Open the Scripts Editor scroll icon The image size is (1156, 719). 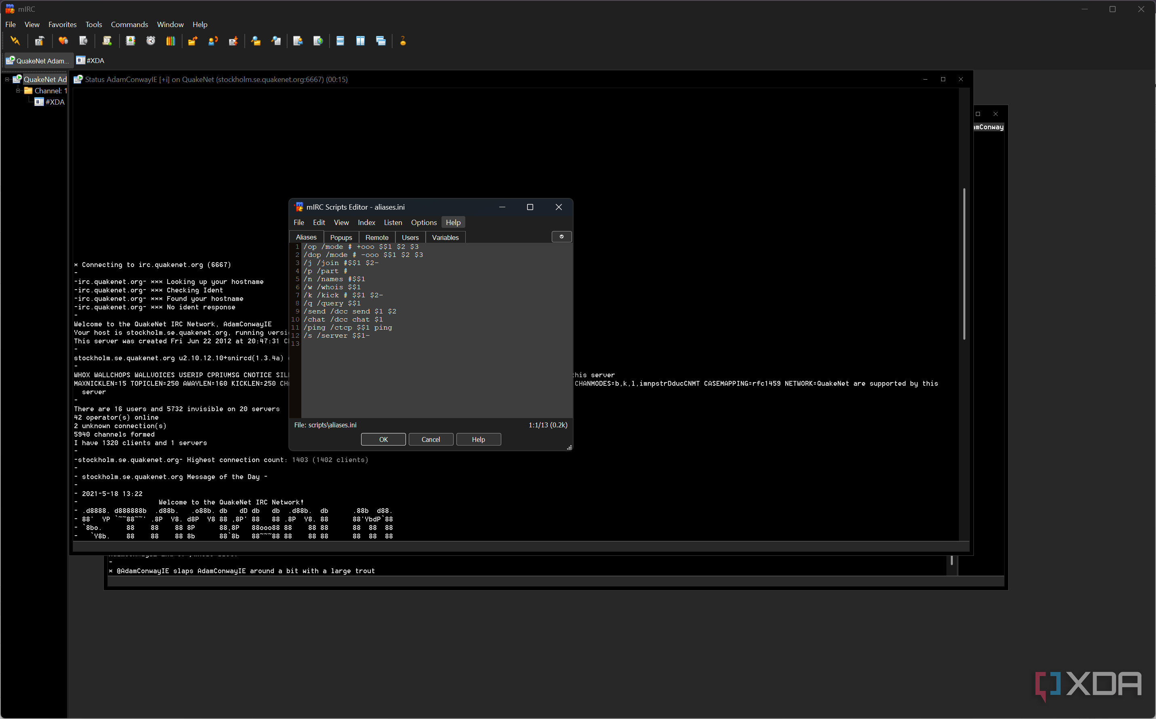tap(107, 41)
